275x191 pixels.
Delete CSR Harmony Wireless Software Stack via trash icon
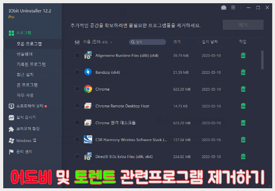point(243,140)
